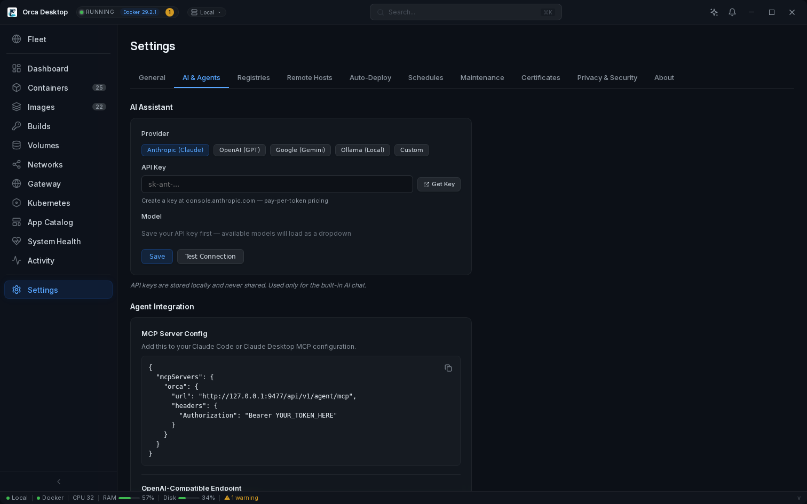Open the Fleet globe icon
This screenshot has height=504, width=807.
(17, 39)
